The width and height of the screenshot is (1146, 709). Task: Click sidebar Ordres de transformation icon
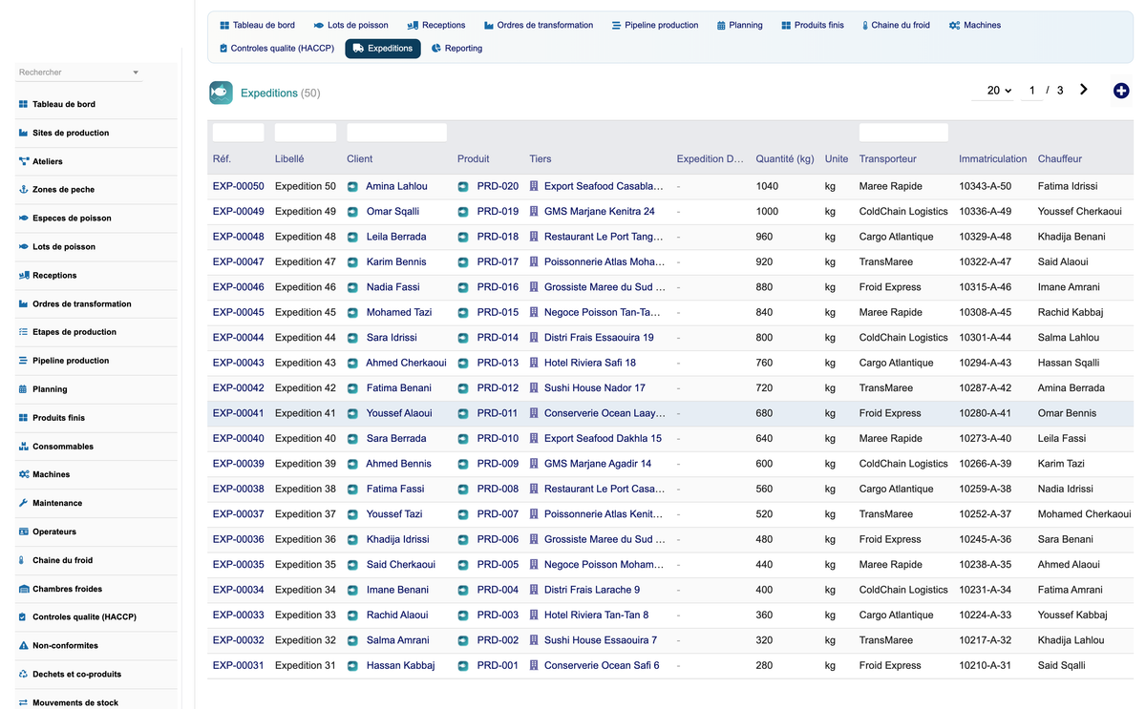(x=24, y=303)
